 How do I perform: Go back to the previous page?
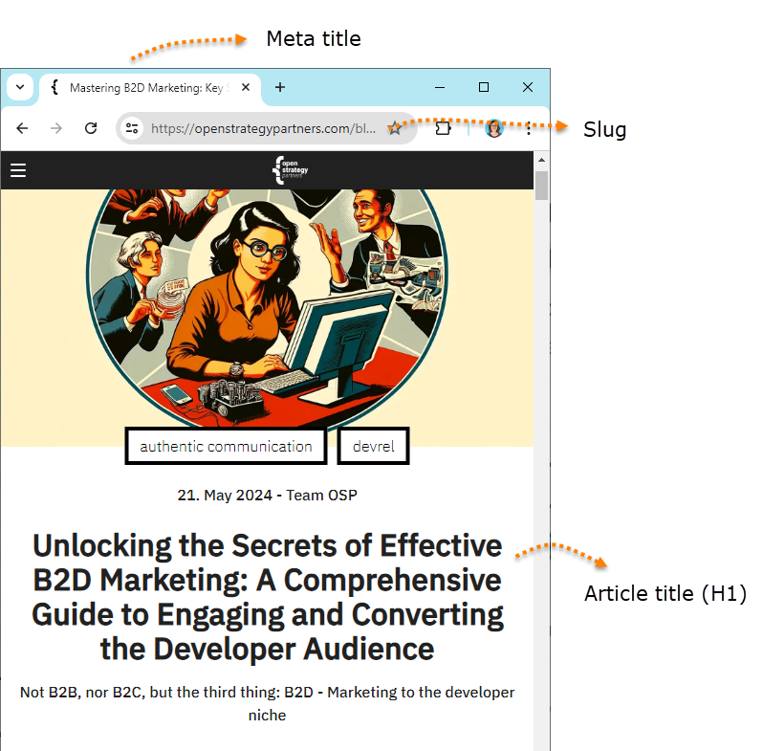click(22, 128)
